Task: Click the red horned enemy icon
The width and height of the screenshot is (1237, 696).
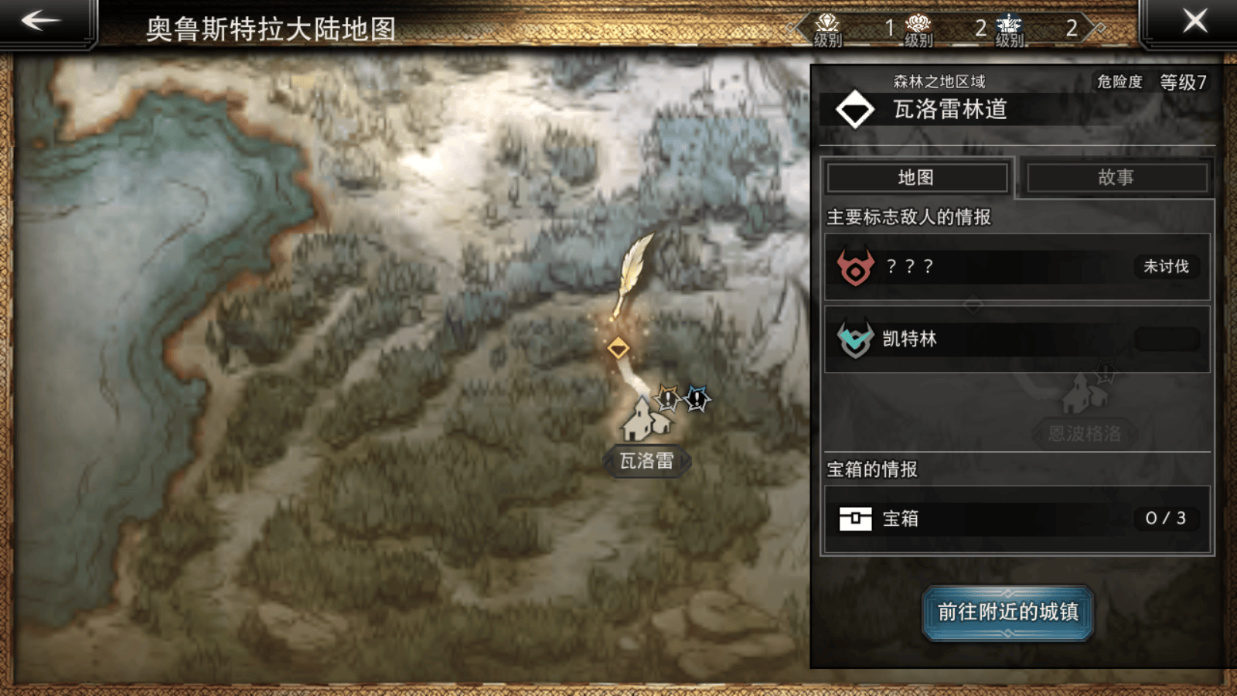Action: pos(856,268)
